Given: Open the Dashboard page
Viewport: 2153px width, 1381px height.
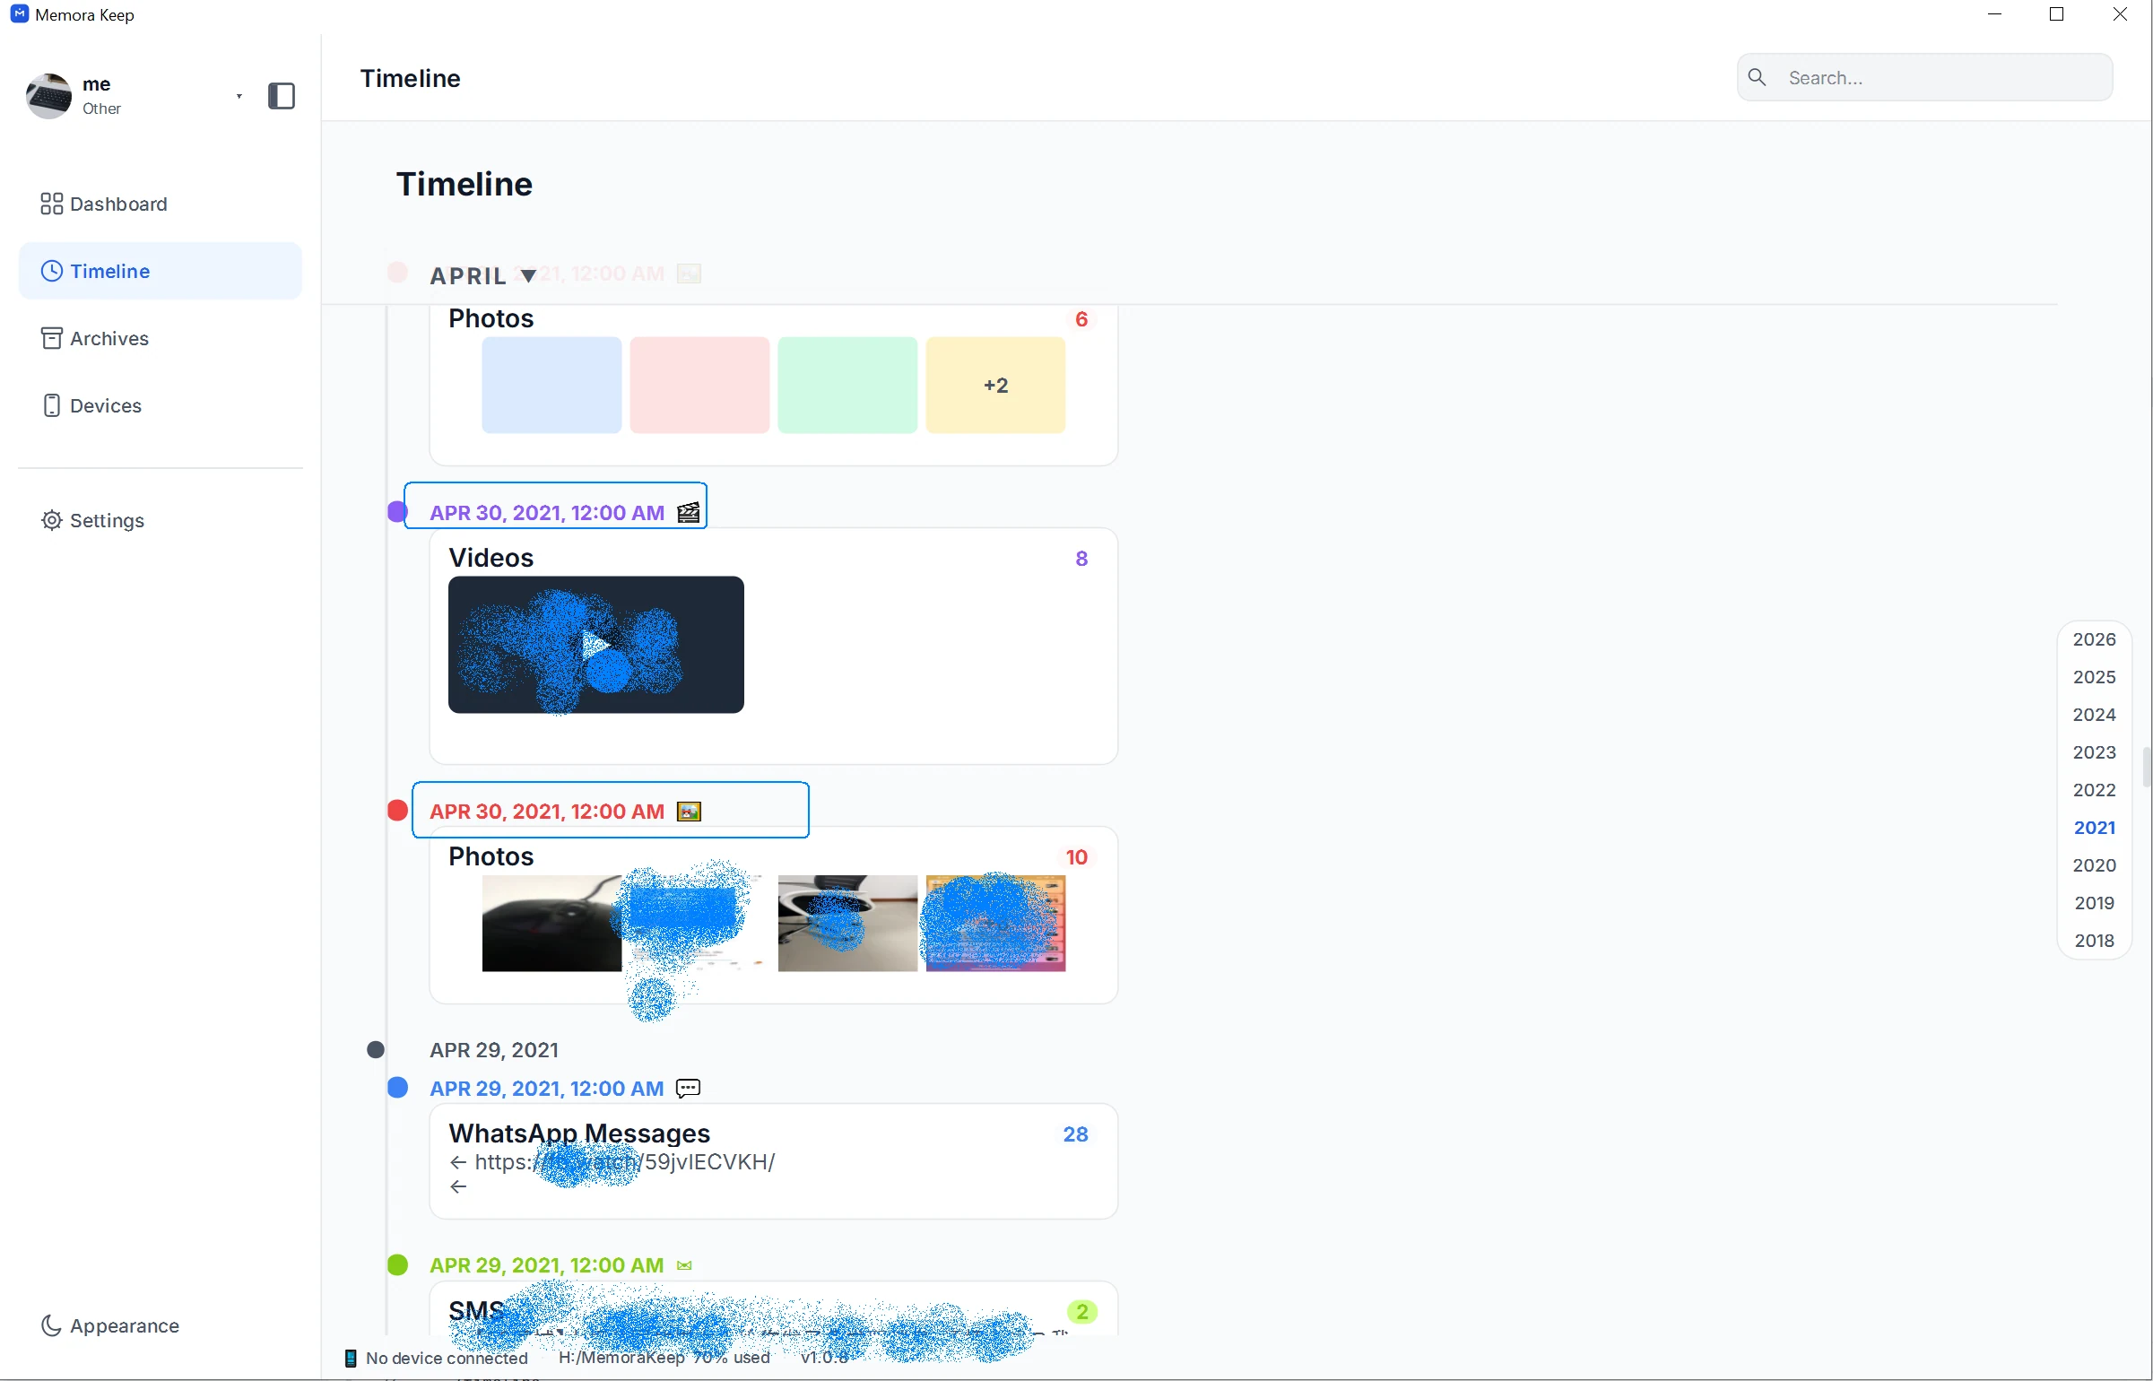Looking at the screenshot, I should (160, 204).
